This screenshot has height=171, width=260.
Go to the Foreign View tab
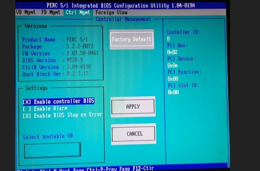(111, 13)
